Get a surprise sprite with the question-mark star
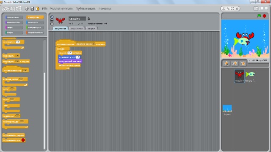The width and height of the screenshot is (271, 152). tap(243, 63)
